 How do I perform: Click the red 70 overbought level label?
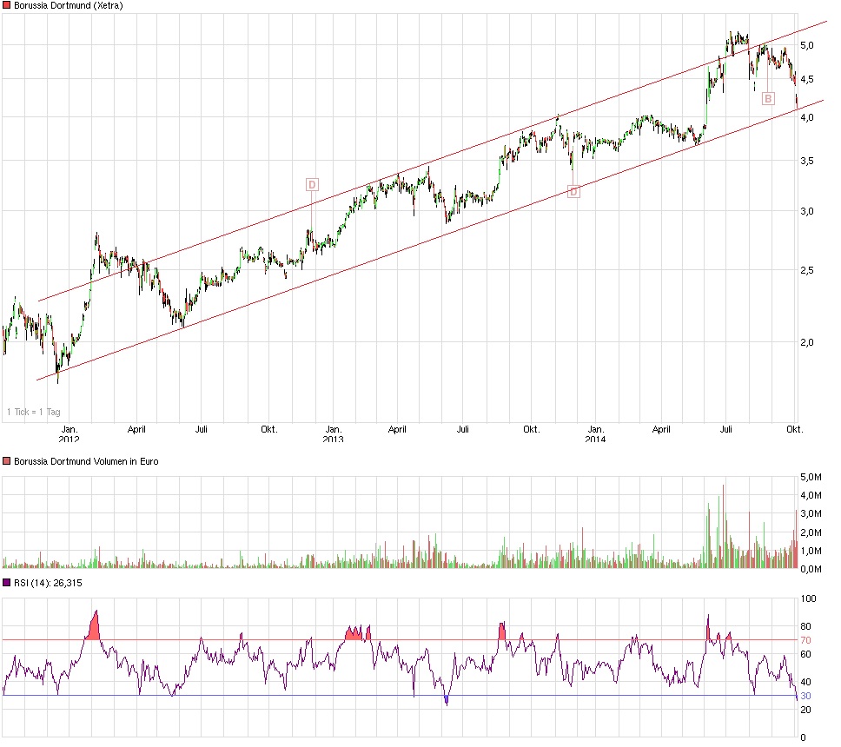pyautogui.click(x=805, y=640)
